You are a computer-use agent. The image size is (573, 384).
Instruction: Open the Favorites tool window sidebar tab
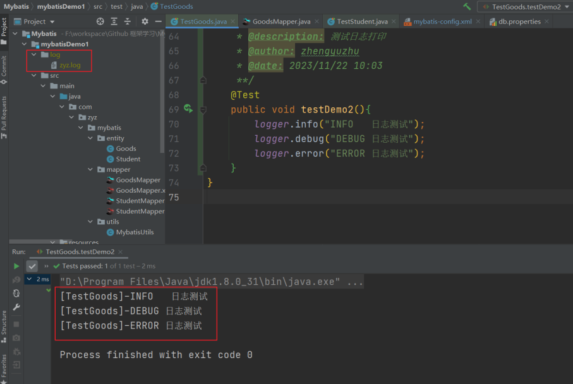(x=4, y=368)
